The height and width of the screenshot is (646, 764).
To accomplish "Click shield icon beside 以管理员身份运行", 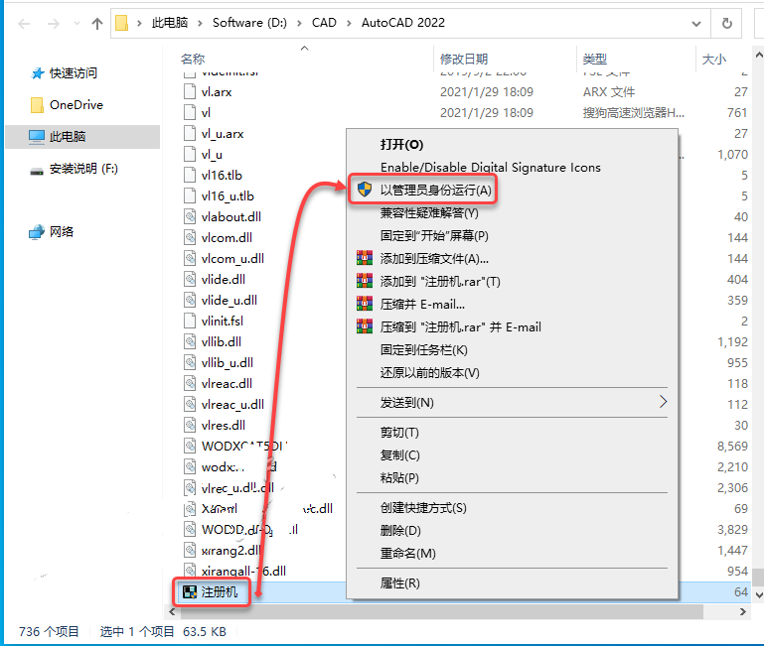I will point(364,190).
